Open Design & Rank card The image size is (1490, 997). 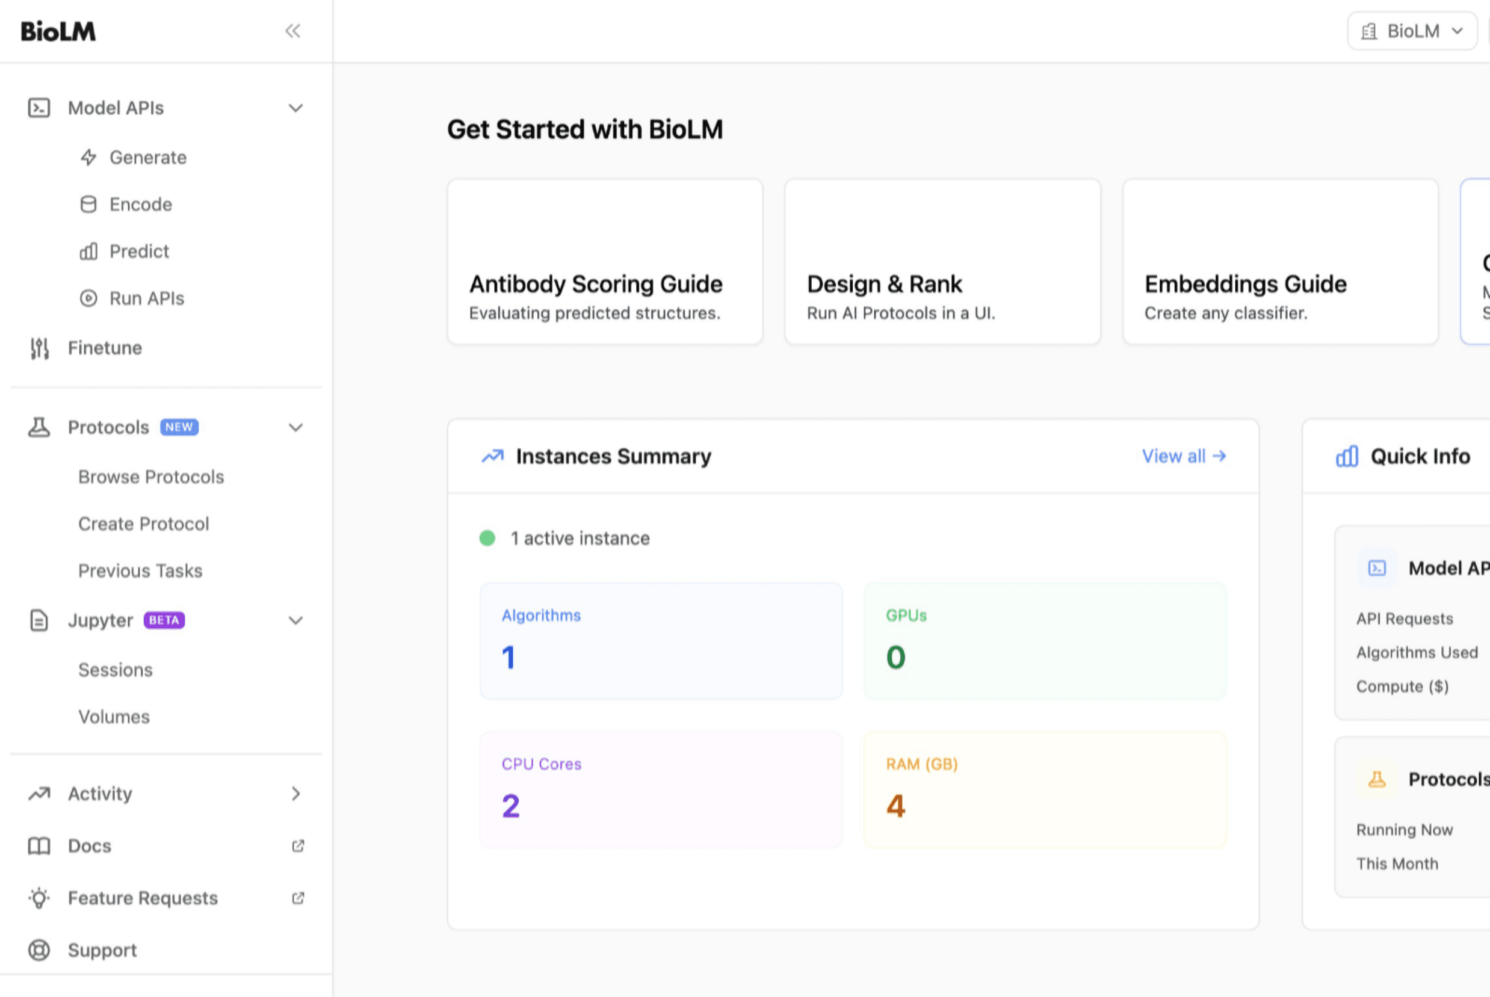click(x=942, y=261)
